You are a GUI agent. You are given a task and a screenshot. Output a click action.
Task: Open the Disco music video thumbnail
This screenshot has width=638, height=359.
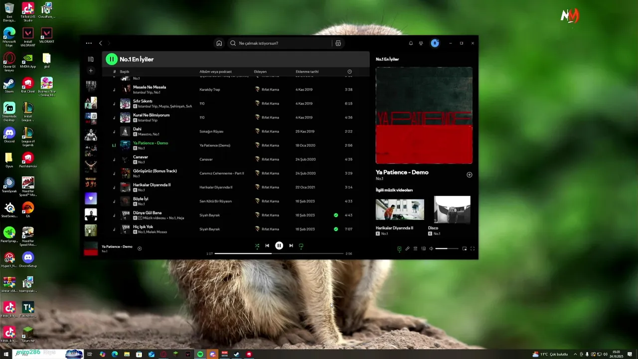[452, 209]
